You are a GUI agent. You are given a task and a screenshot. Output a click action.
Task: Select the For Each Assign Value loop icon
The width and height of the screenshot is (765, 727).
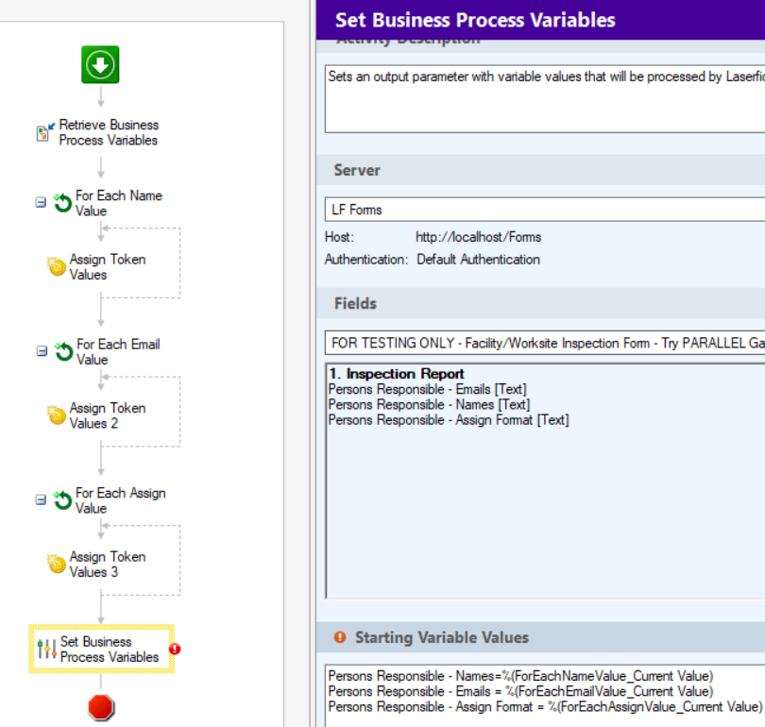(x=62, y=500)
